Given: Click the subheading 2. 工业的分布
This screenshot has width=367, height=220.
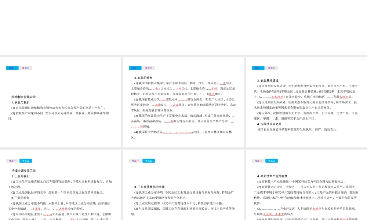Looking at the screenshot, I should 21,198.
